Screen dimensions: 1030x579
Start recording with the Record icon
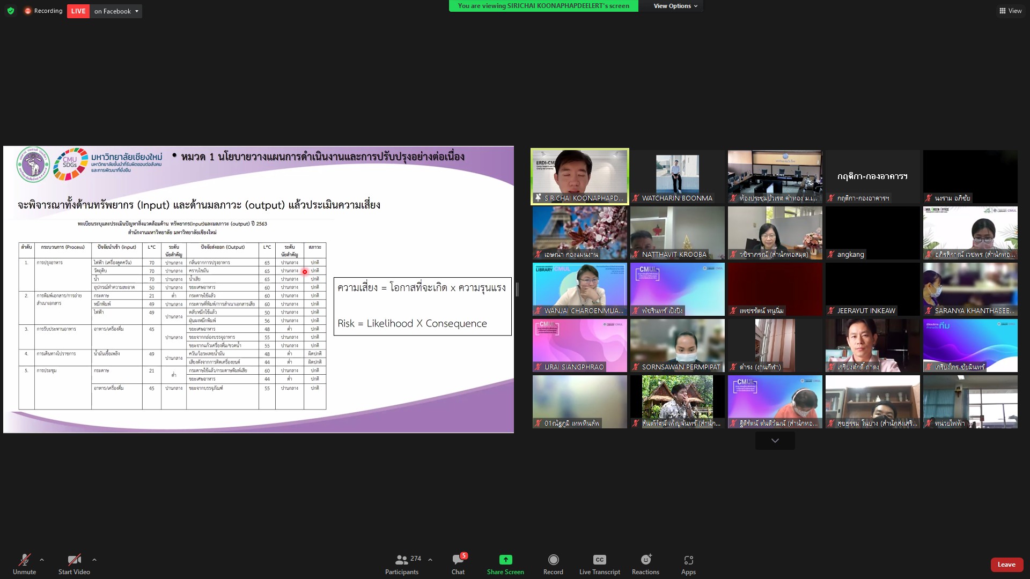pos(553,560)
